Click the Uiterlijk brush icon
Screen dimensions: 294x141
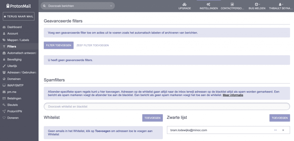pos(4,66)
